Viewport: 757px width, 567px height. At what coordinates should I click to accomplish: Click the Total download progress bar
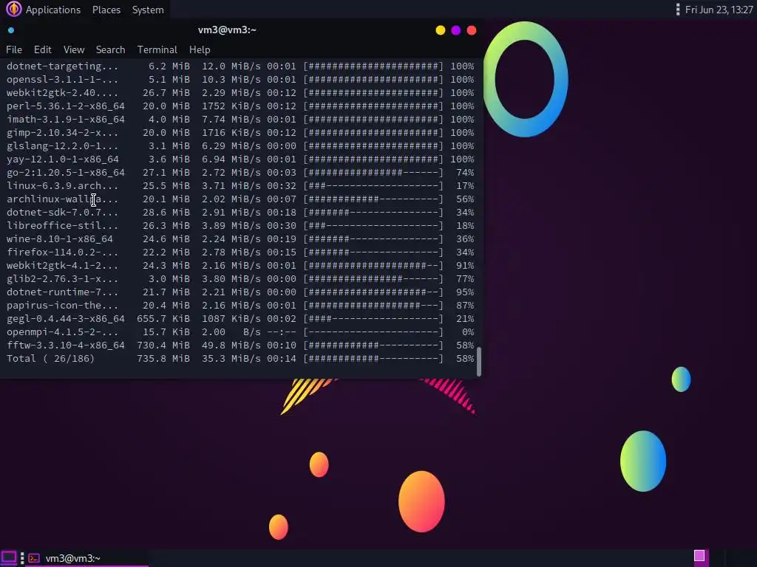coord(373,359)
